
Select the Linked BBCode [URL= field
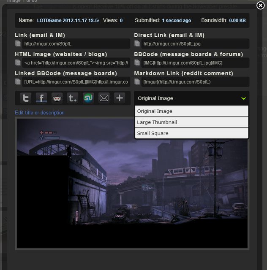coord(76,82)
